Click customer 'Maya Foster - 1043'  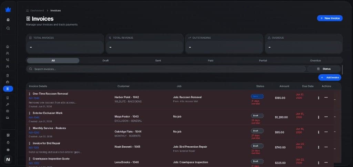(127, 117)
